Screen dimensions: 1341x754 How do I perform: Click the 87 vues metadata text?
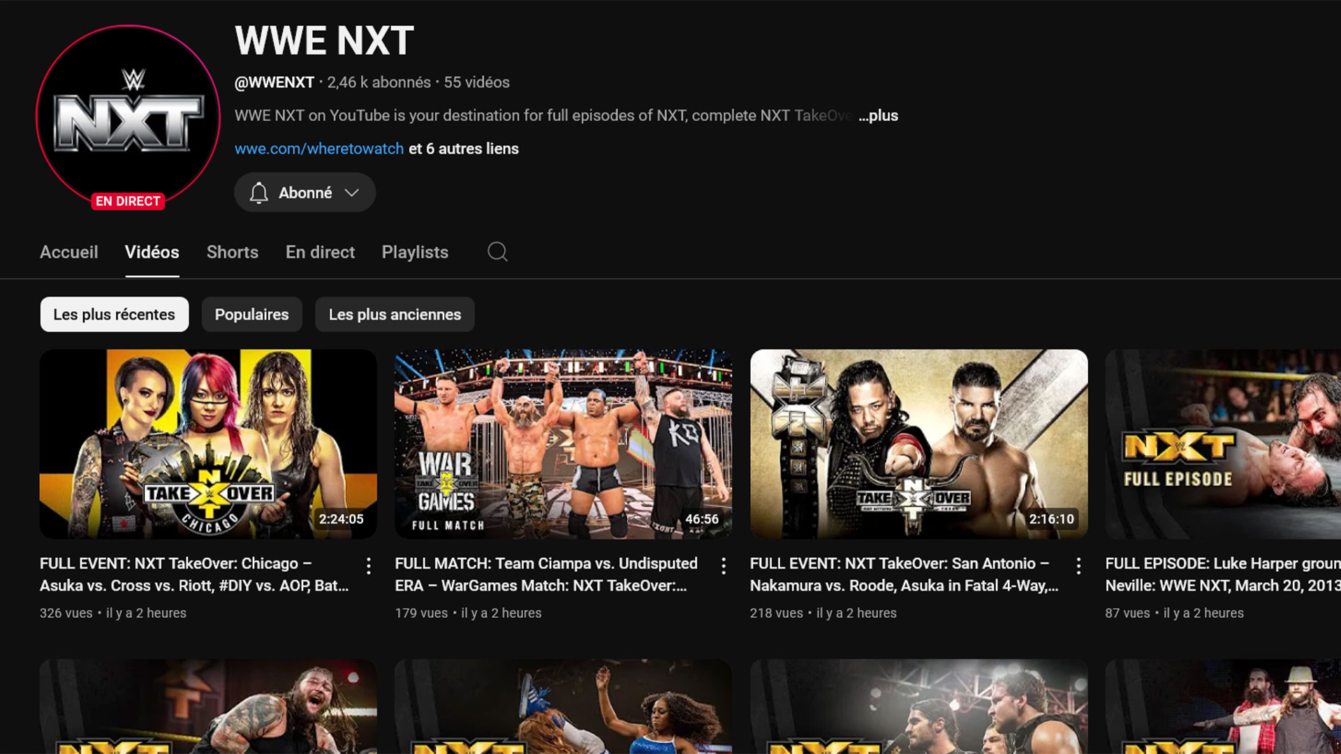pos(1127,613)
